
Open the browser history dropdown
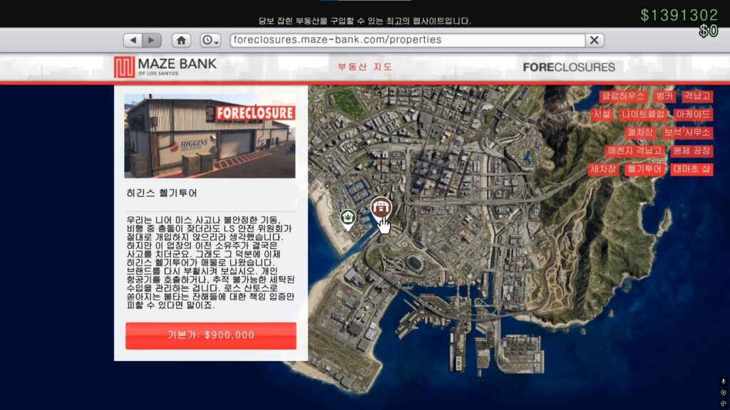point(211,41)
